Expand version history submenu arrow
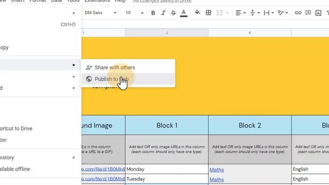 [74, 158]
